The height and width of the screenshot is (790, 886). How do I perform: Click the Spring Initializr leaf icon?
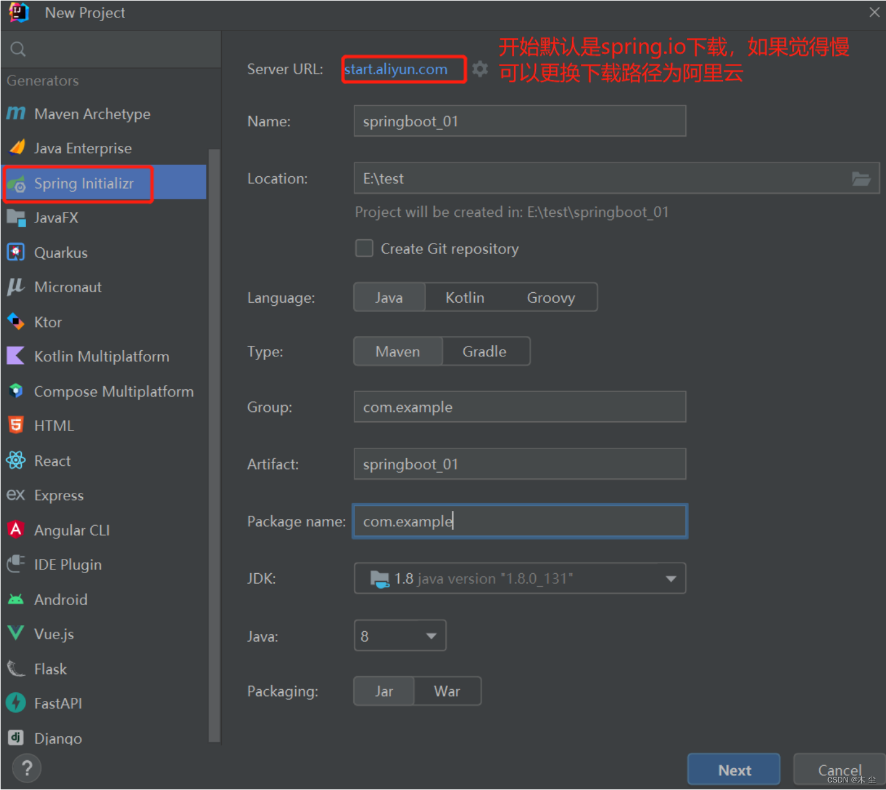16,184
